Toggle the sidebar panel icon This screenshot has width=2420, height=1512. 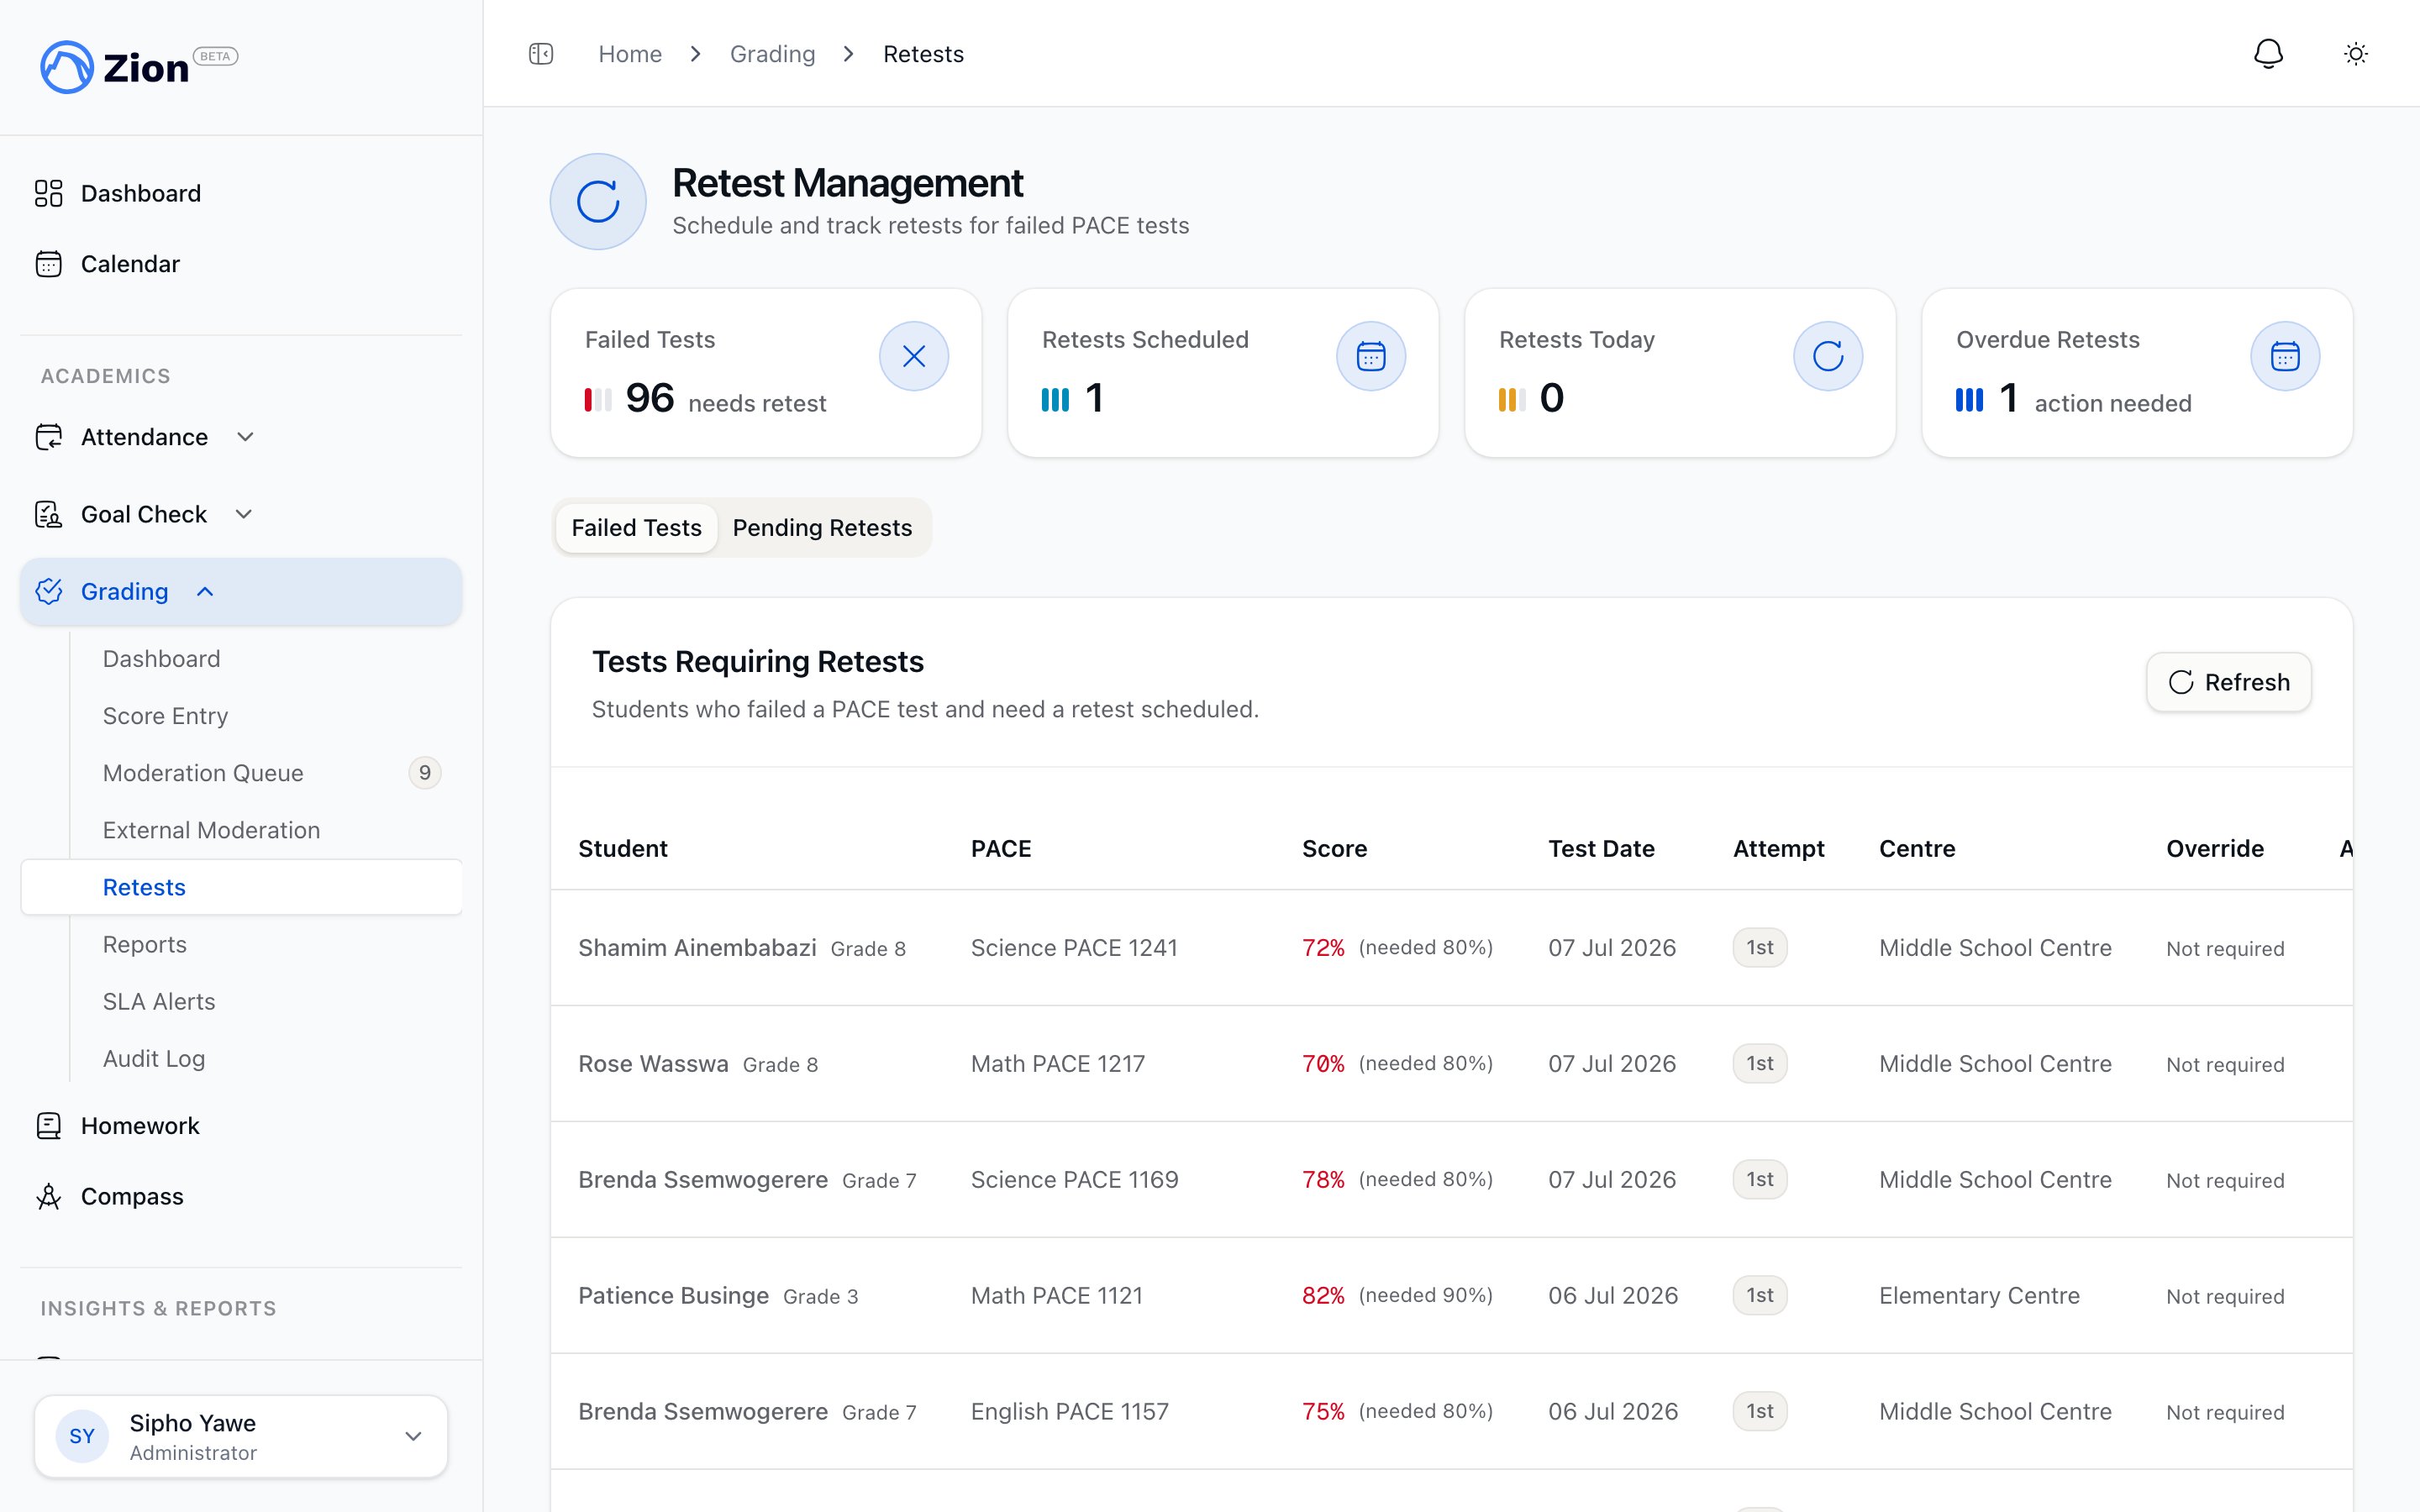(x=541, y=54)
